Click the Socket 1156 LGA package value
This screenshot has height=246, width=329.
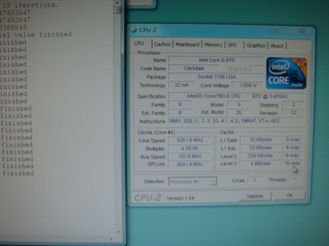click(x=216, y=77)
